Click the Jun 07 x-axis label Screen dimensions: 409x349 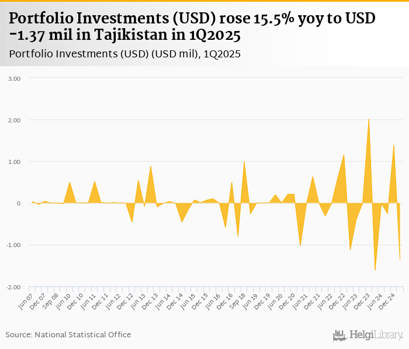[x=25, y=302]
